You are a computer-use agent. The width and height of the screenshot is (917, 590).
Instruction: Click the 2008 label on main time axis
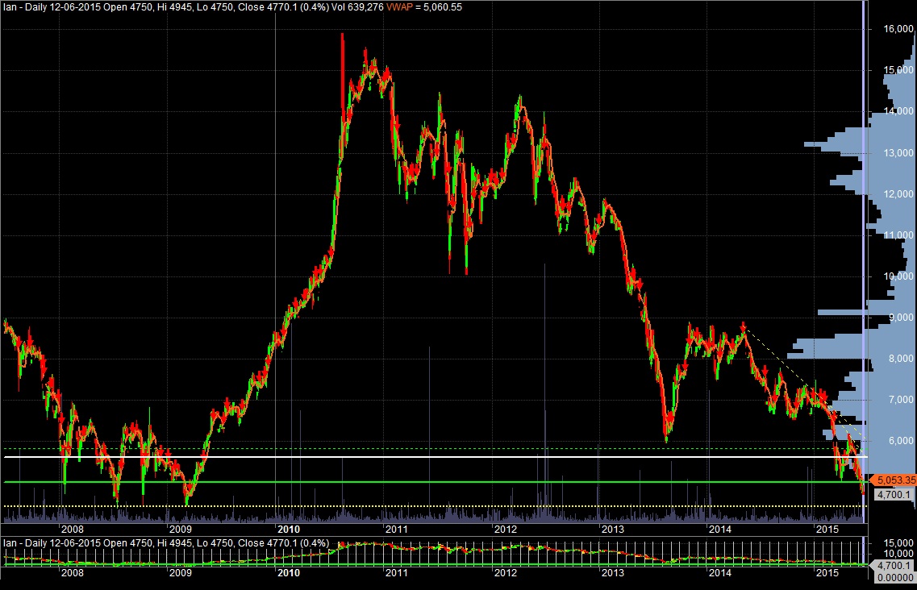(x=73, y=530)
